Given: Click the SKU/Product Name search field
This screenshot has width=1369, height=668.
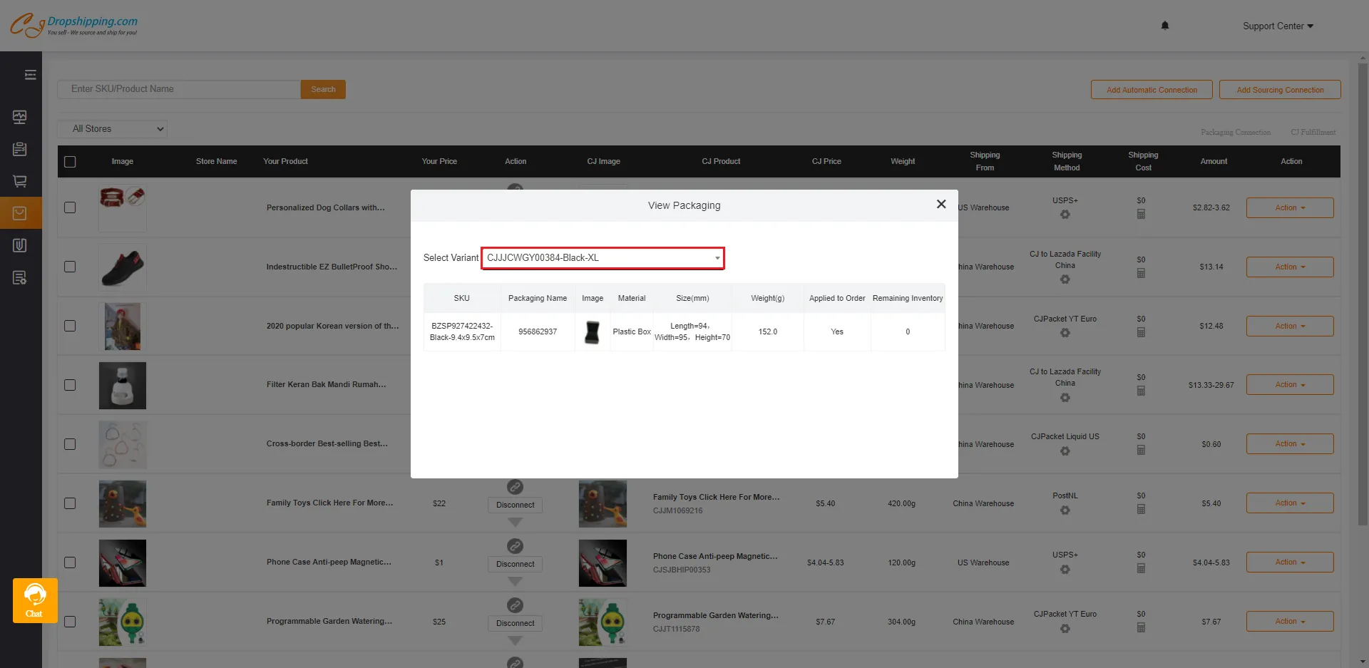Looking at the screenshot, I should click(178, 89).
